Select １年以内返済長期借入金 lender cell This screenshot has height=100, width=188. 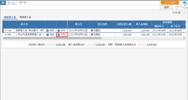click(30, 35)
